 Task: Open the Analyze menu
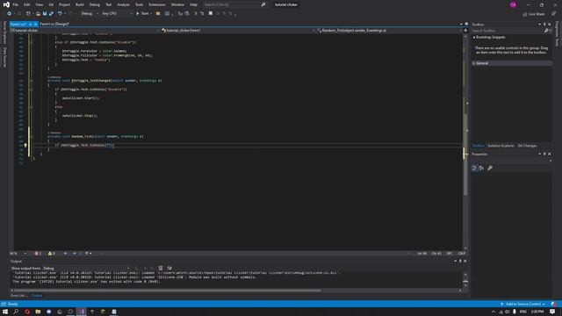point(123,4)
